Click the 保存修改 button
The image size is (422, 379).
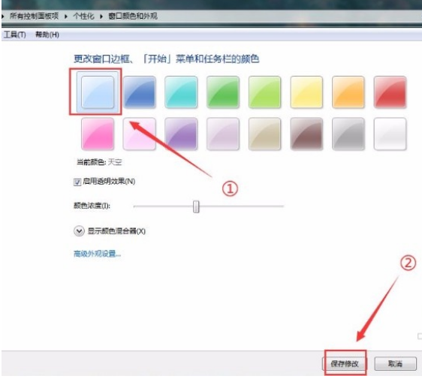point(345,364)
